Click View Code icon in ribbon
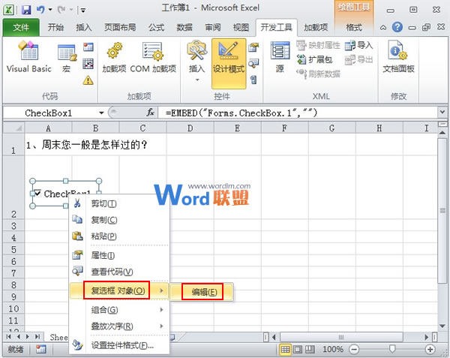The height and width of the screenshot is (358, 450). [x=253, y=63]
